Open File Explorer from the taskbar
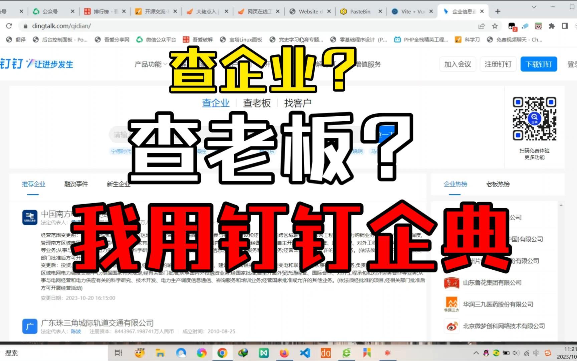 point(160,353)
